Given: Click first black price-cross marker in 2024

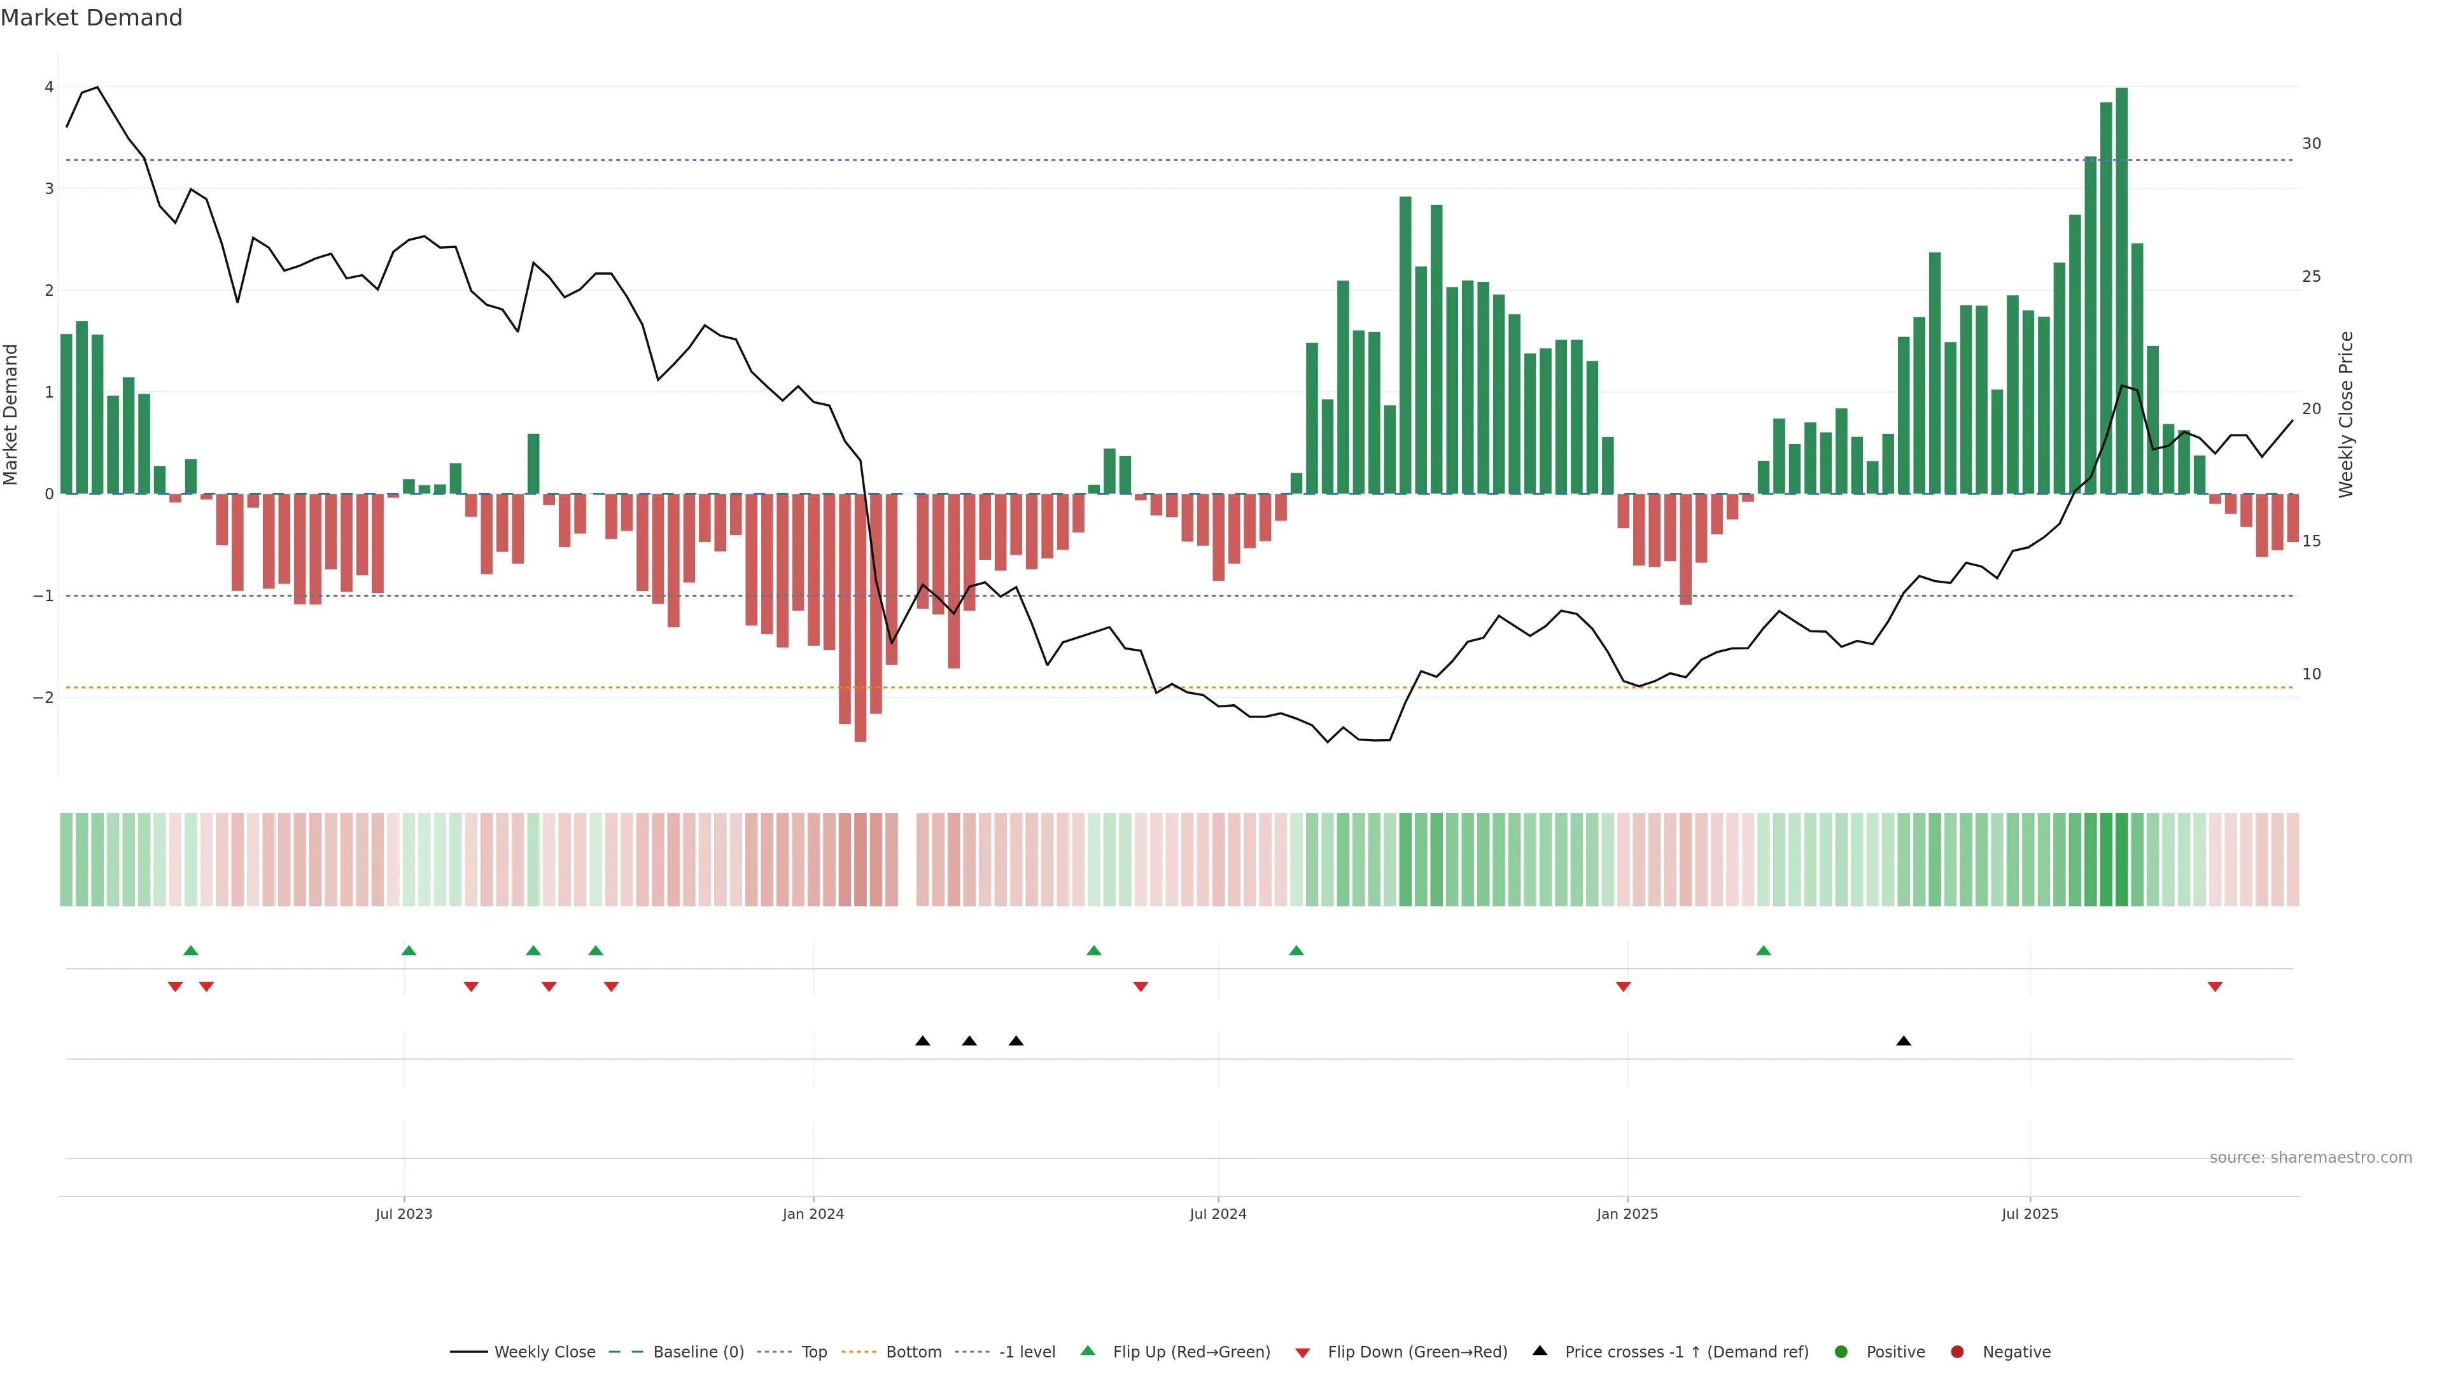Looking at the screenshot, I should pos(922,1041).
